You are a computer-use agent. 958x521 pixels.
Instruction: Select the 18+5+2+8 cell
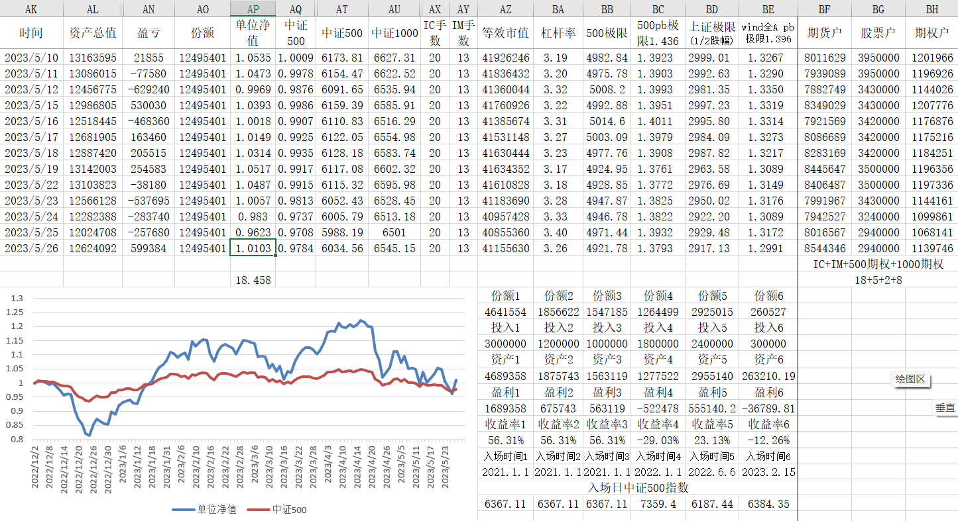878,280
